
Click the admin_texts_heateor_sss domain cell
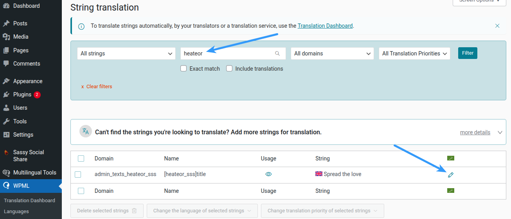pos(126,174)
